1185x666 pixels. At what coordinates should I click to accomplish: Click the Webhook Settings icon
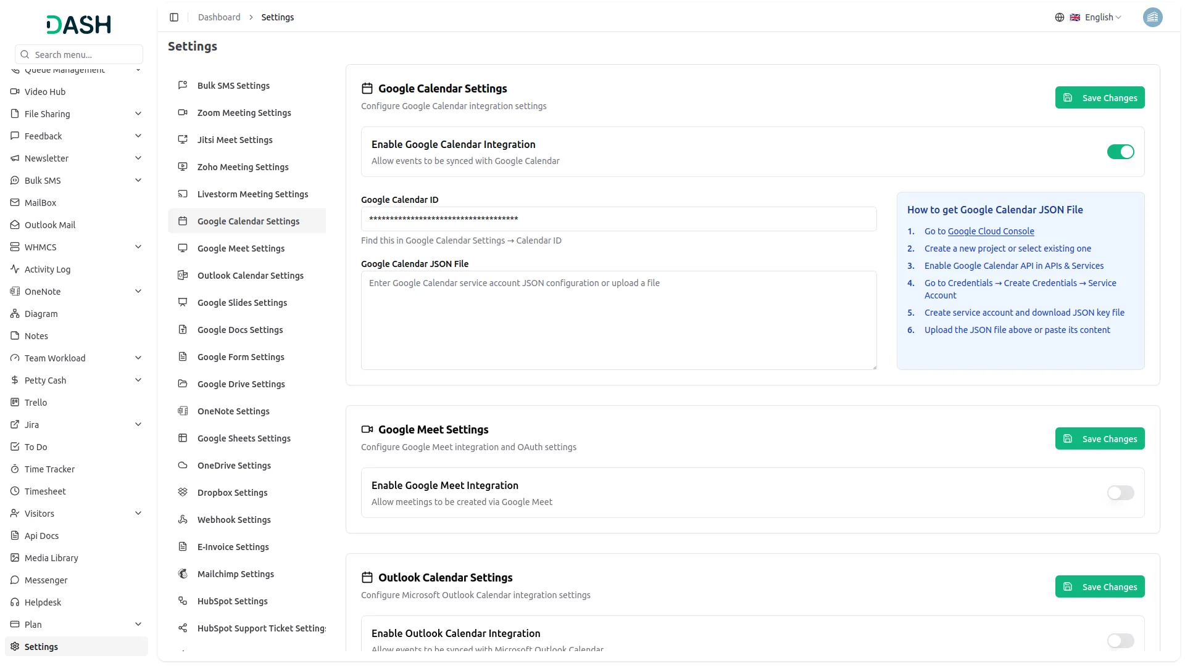tap(183, 520)
